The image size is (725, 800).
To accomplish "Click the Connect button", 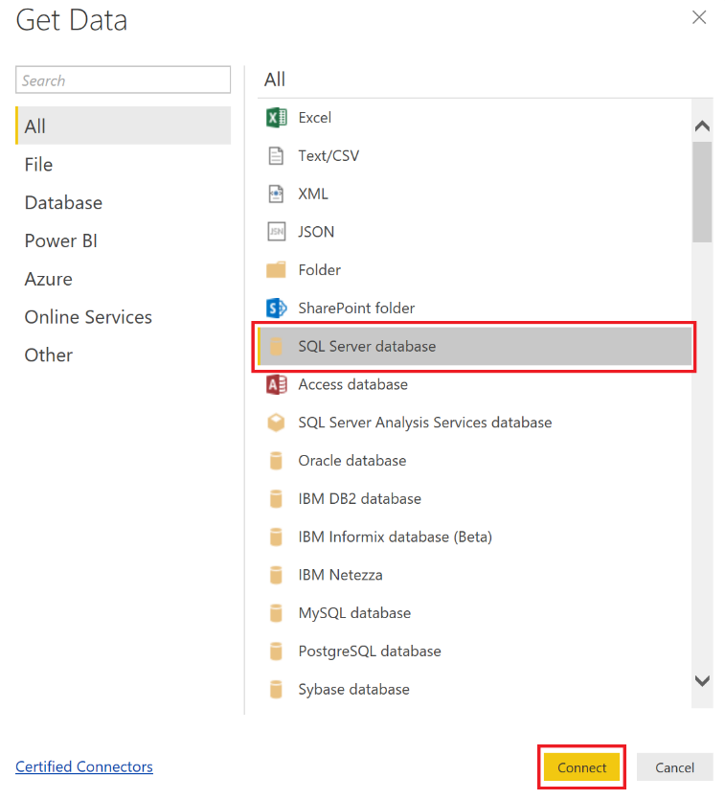I will 581,767.
